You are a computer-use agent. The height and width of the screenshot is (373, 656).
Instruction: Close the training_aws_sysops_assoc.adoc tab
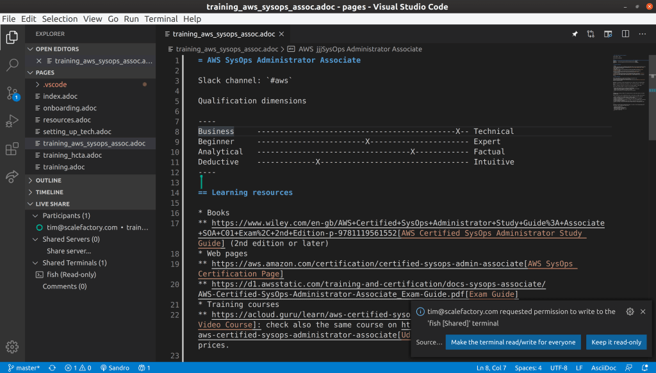(282, 34)
